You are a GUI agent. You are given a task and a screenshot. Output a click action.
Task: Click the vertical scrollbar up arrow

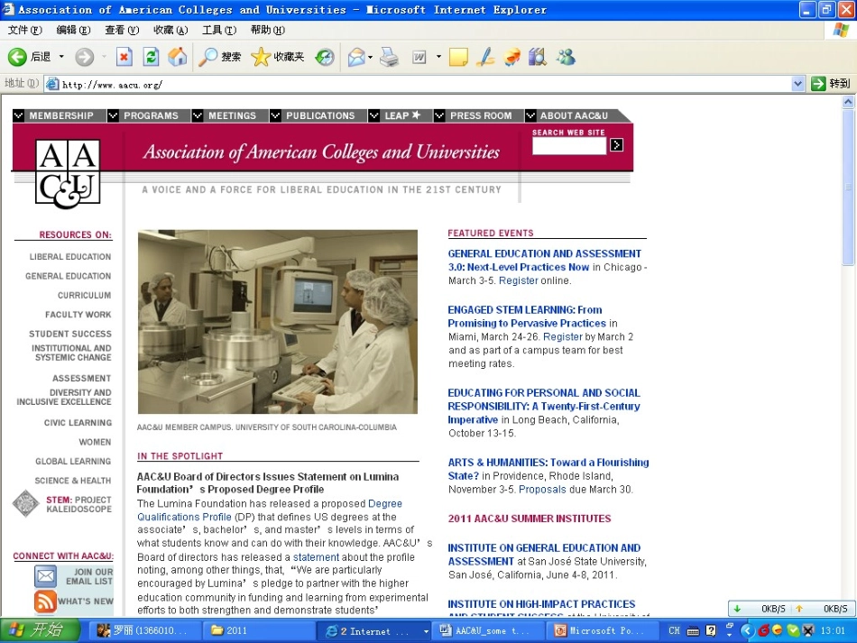848,102
